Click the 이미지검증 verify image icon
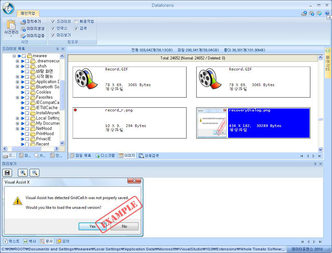This screenshot has width=332, height=253. click(x=23, y=36)
